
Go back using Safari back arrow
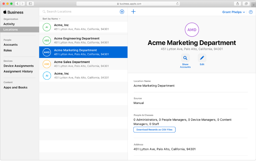pos(18,3)
